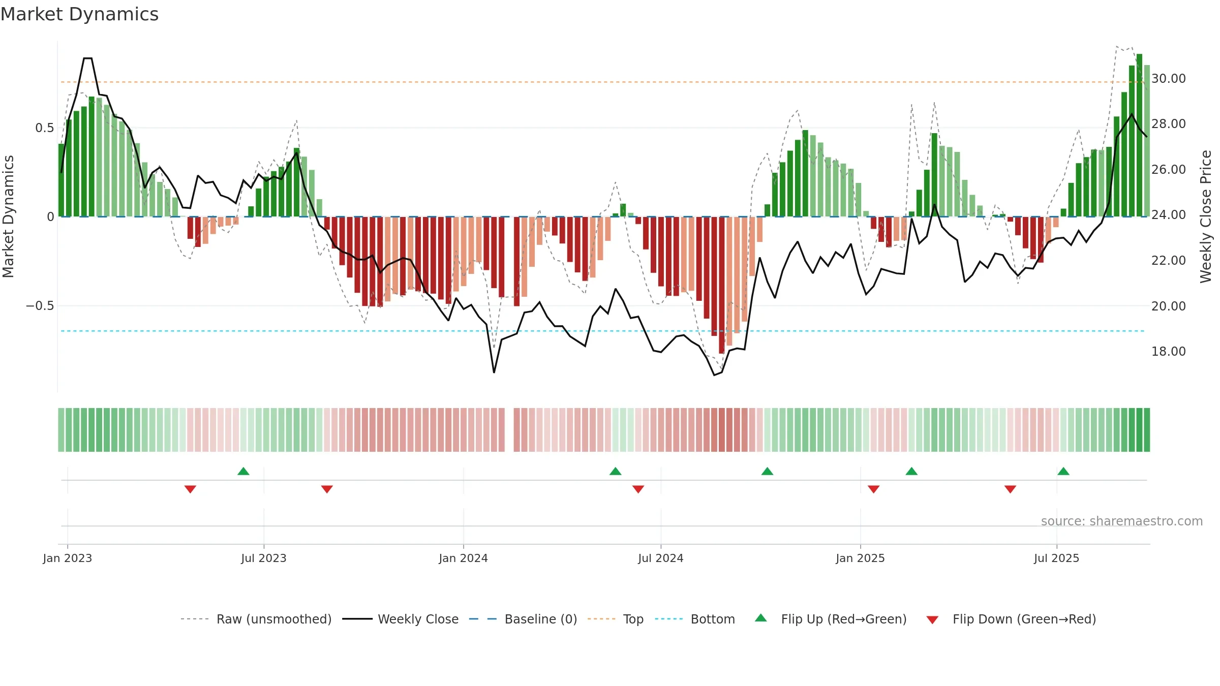
Task: Click red flip-down marker just after Jul 2023
Action: point(327,489)
